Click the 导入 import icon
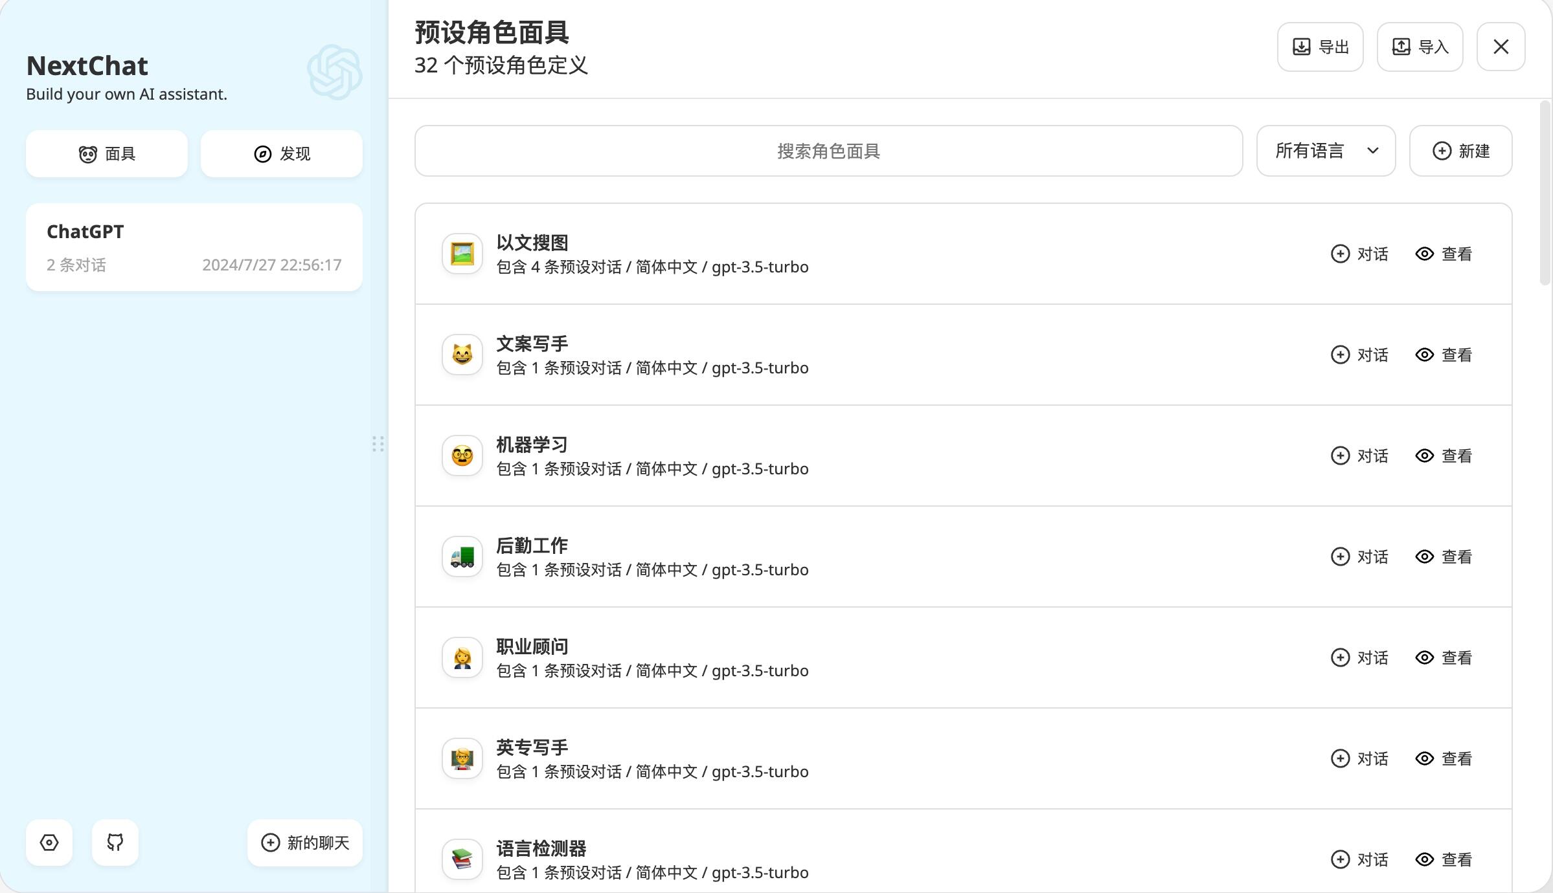1553x893 pixels. pos(1401,46)
